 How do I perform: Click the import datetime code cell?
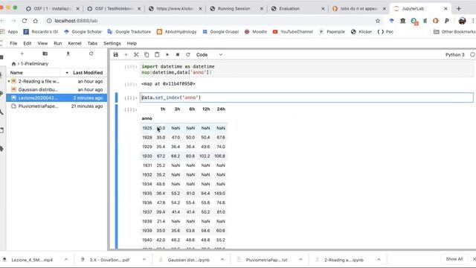click(306, 69)
